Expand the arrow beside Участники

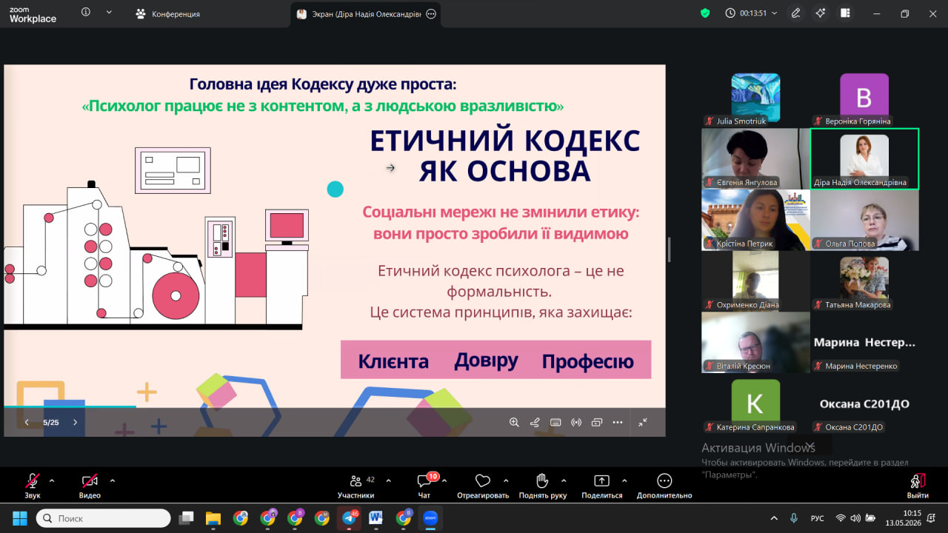click(389, 480)
